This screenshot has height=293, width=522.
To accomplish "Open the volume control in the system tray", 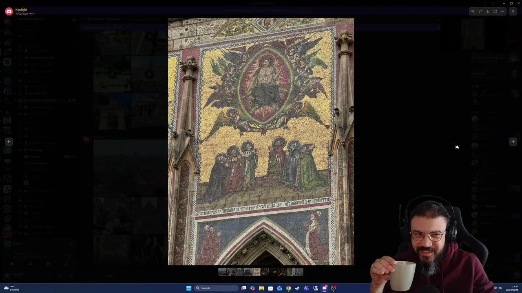I will pyautogui.click(x=500, y=288).
